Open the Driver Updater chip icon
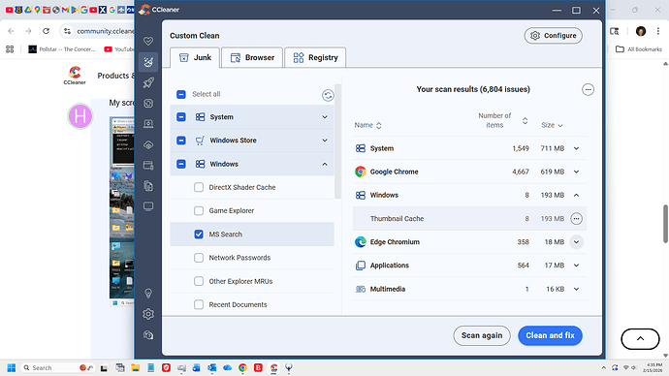The height and width of the screenshot is (376, 669). tap(148, 103)
